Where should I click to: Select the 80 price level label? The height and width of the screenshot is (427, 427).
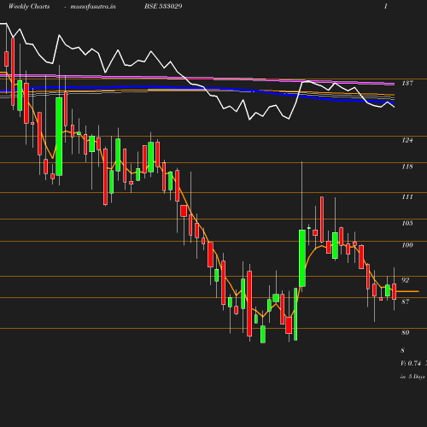406,332
